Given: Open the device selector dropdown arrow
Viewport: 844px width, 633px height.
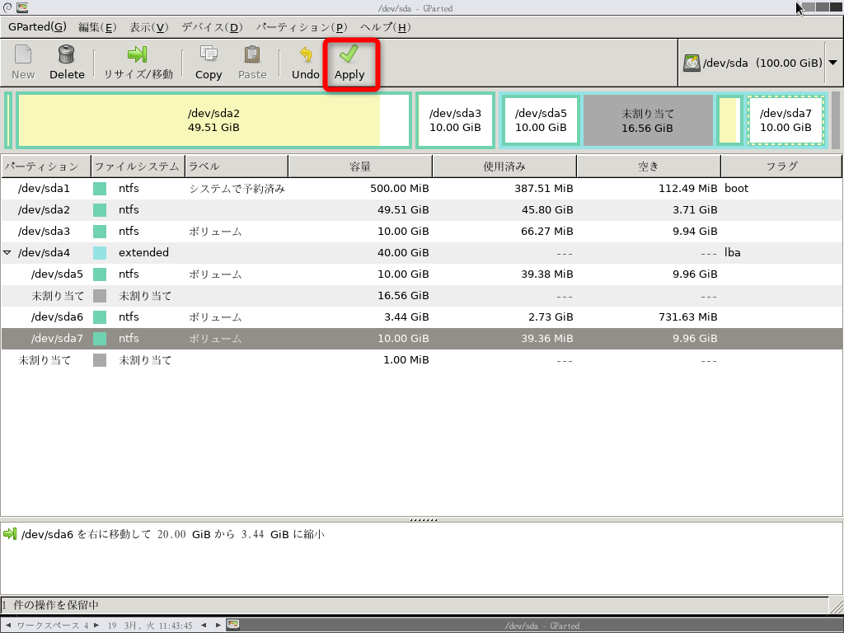Looking at the screenshot, I should click(832, 63).
